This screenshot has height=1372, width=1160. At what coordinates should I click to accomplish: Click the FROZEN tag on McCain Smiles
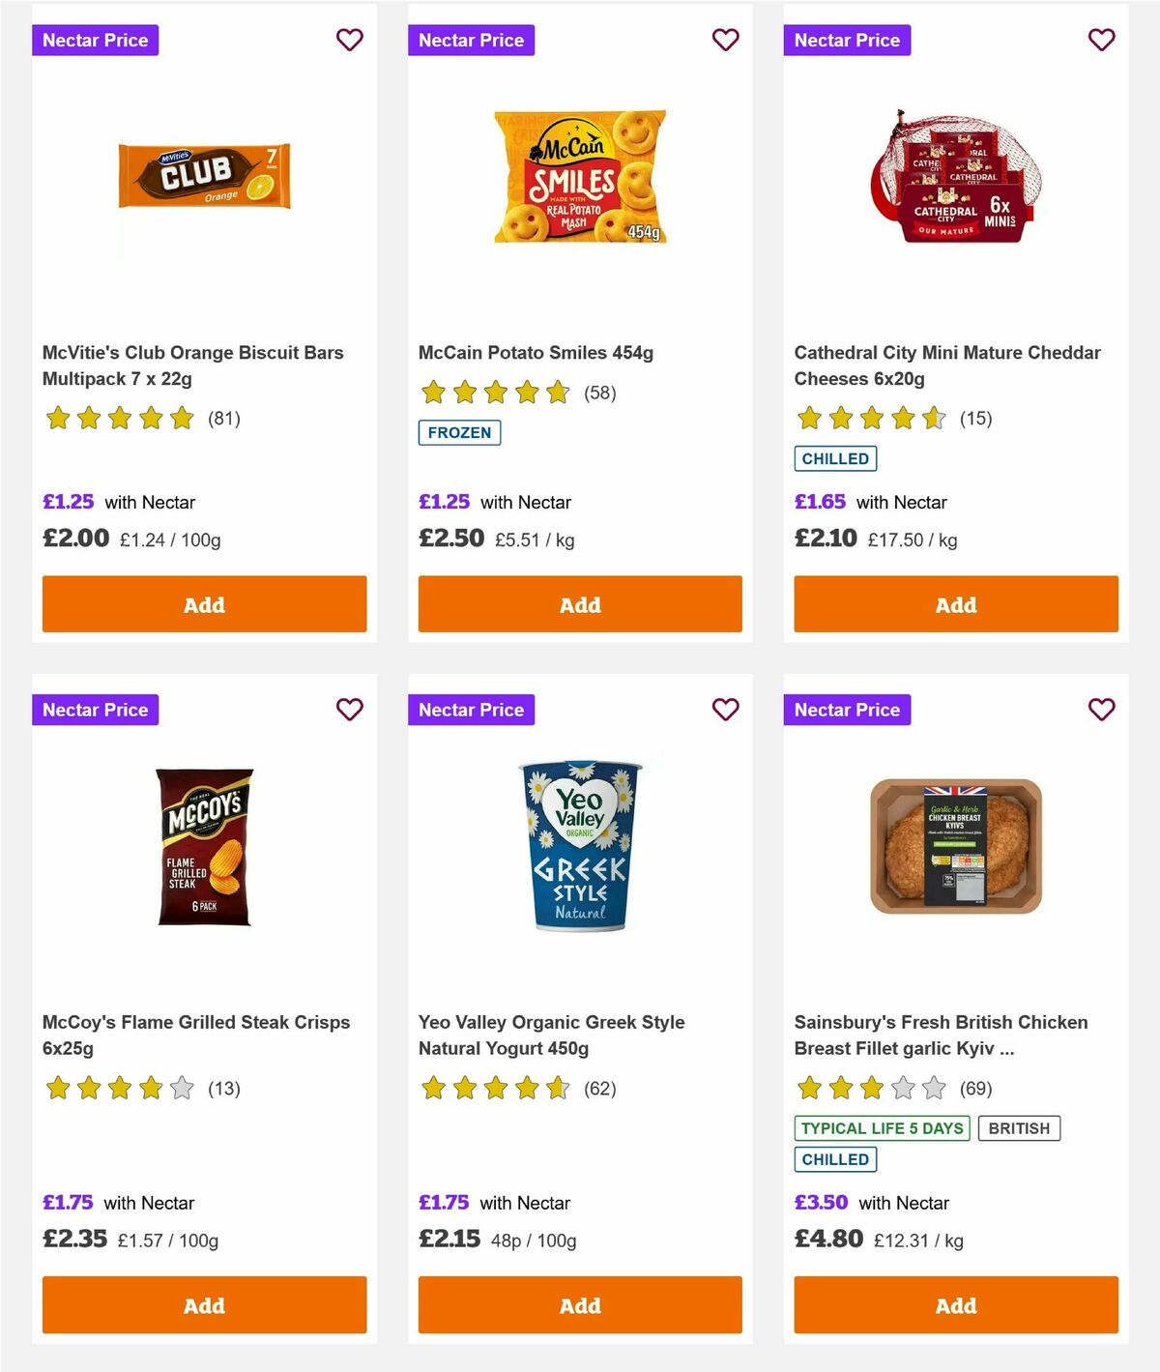(459, 432)
